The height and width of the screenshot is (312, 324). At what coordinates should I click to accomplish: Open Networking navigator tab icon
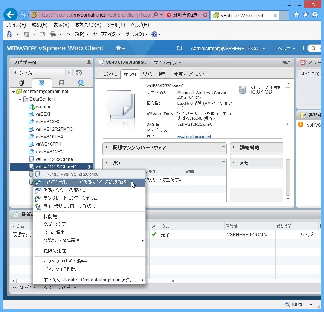pos(81,83)
